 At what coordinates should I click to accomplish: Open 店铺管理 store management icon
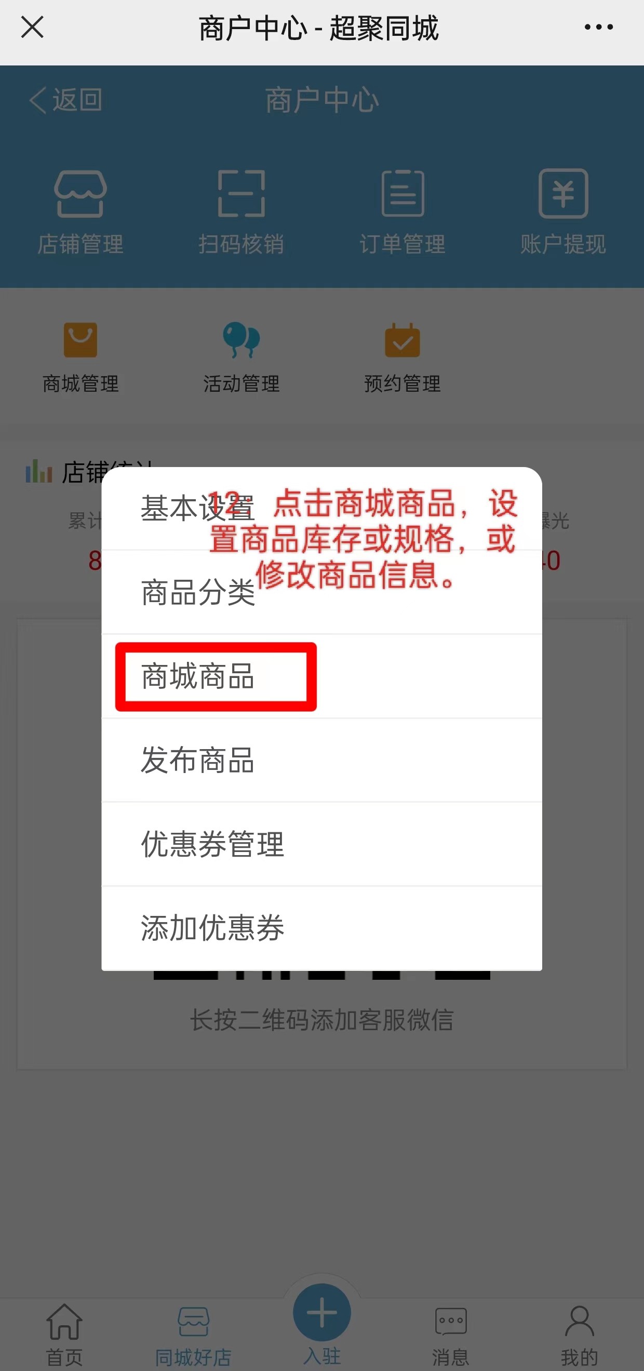(x=81, y=194)
